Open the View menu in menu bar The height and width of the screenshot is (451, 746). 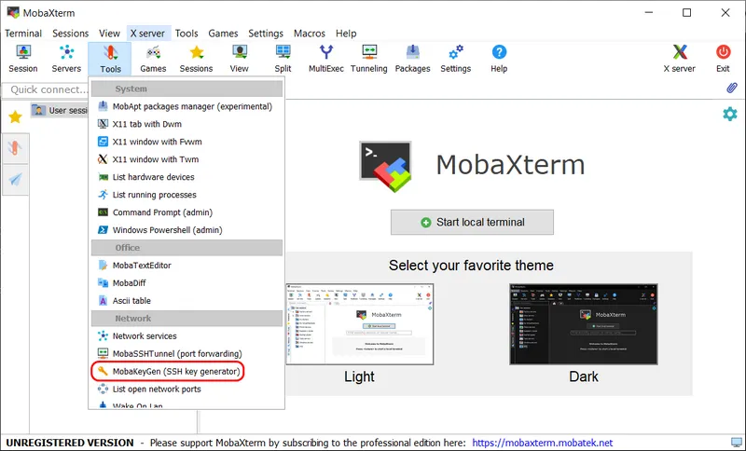[x=109, y=34]
